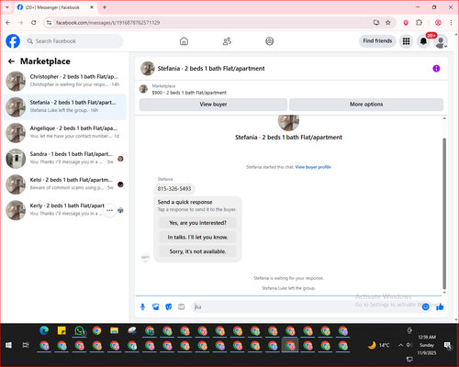Open the Chrome three-dot menu
Viewport: 459px width, 367px height.
tap(451, 23)
